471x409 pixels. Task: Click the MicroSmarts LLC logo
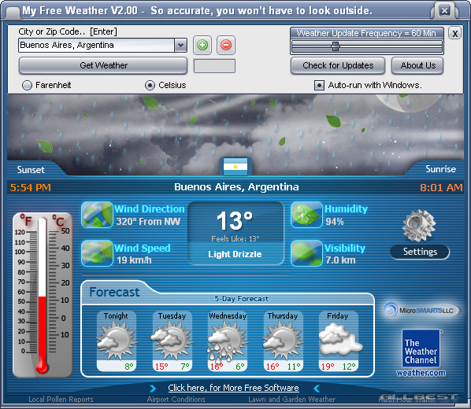click(421, 310)
